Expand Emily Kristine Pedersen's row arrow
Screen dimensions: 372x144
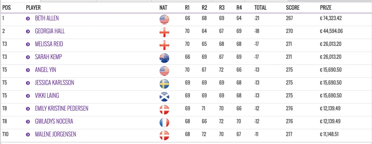(28, 109)
